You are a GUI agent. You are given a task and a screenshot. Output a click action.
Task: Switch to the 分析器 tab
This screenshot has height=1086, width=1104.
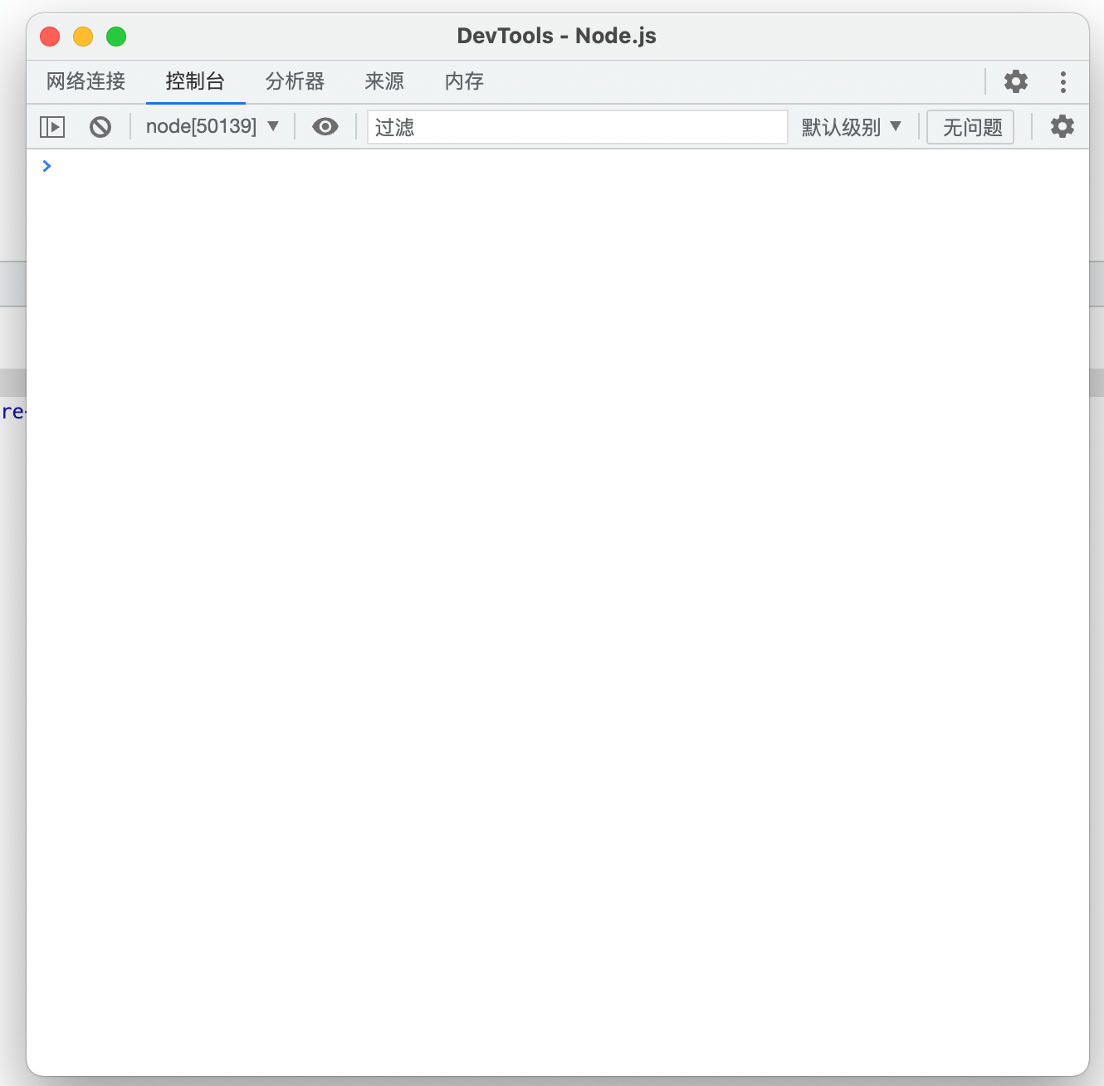(x=296, y=81)
